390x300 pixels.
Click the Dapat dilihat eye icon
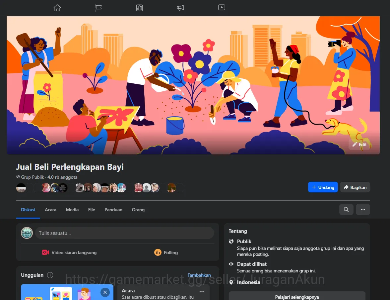click(x=231, y=264)
